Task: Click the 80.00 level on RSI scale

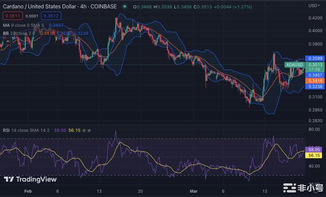Action: tap(314, 129)
